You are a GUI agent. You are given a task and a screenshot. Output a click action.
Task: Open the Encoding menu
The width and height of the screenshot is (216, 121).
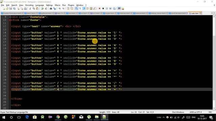29,5
